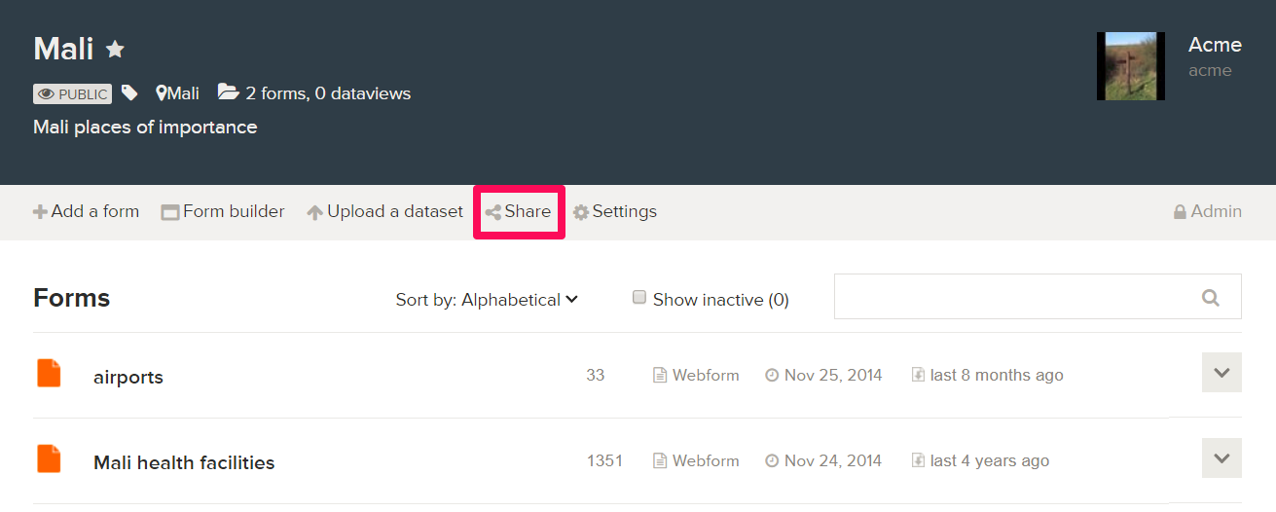This screenshot has width=1276, height=512.
Task: Click Add a form
Action: tap(87, 211)
